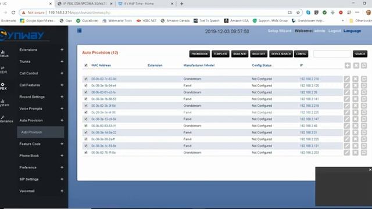The image size is (372, 209).
Task: Expand the Record Settings menu with its plus
Action: coord(62,97)
